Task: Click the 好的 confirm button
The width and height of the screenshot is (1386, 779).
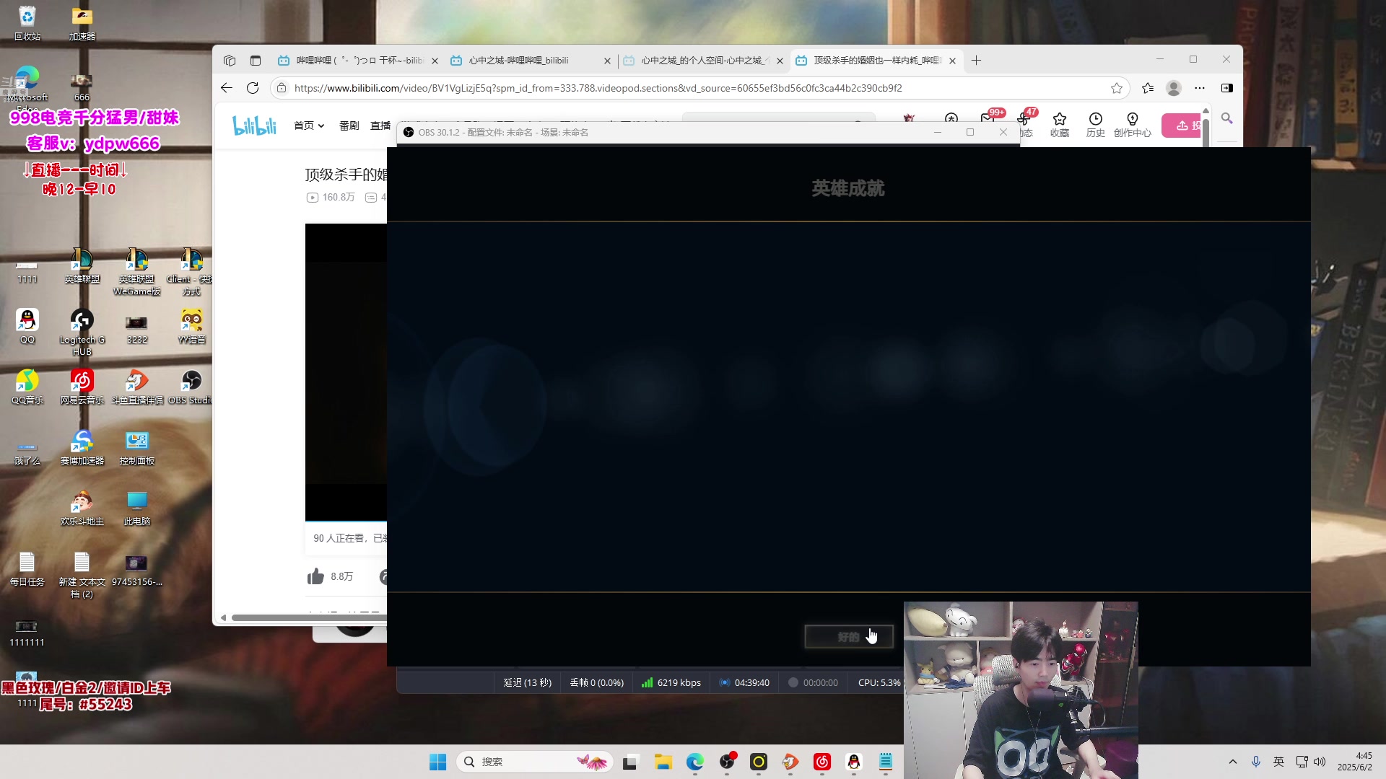Action: point(849,636)
